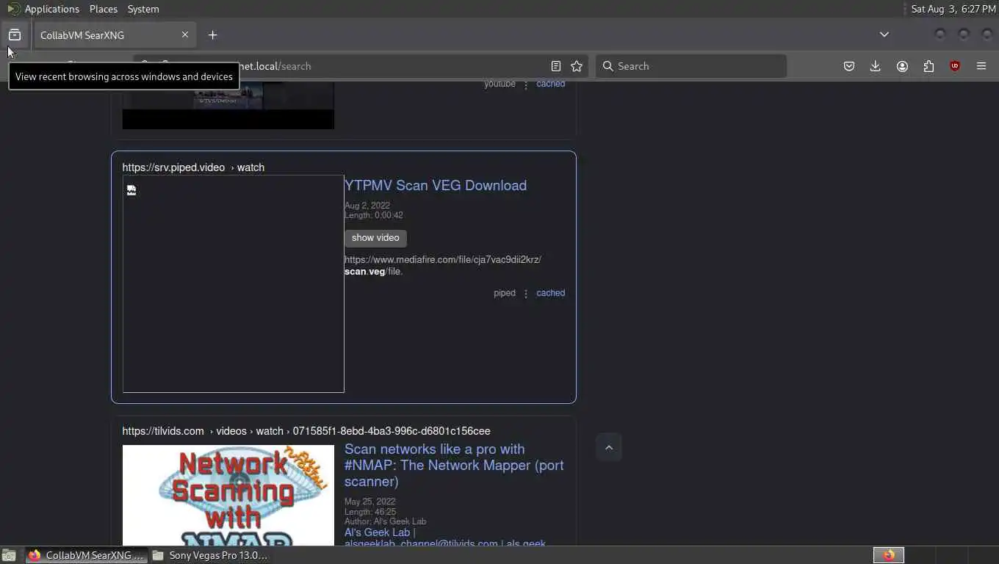This screenshot has height=564, width=999.
Task: Open options dots next to youtube
Action: pyautogui.click(x=526, y=85)
